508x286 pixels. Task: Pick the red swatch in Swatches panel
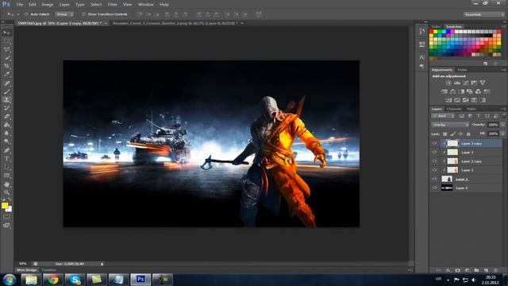coord(431,32)
